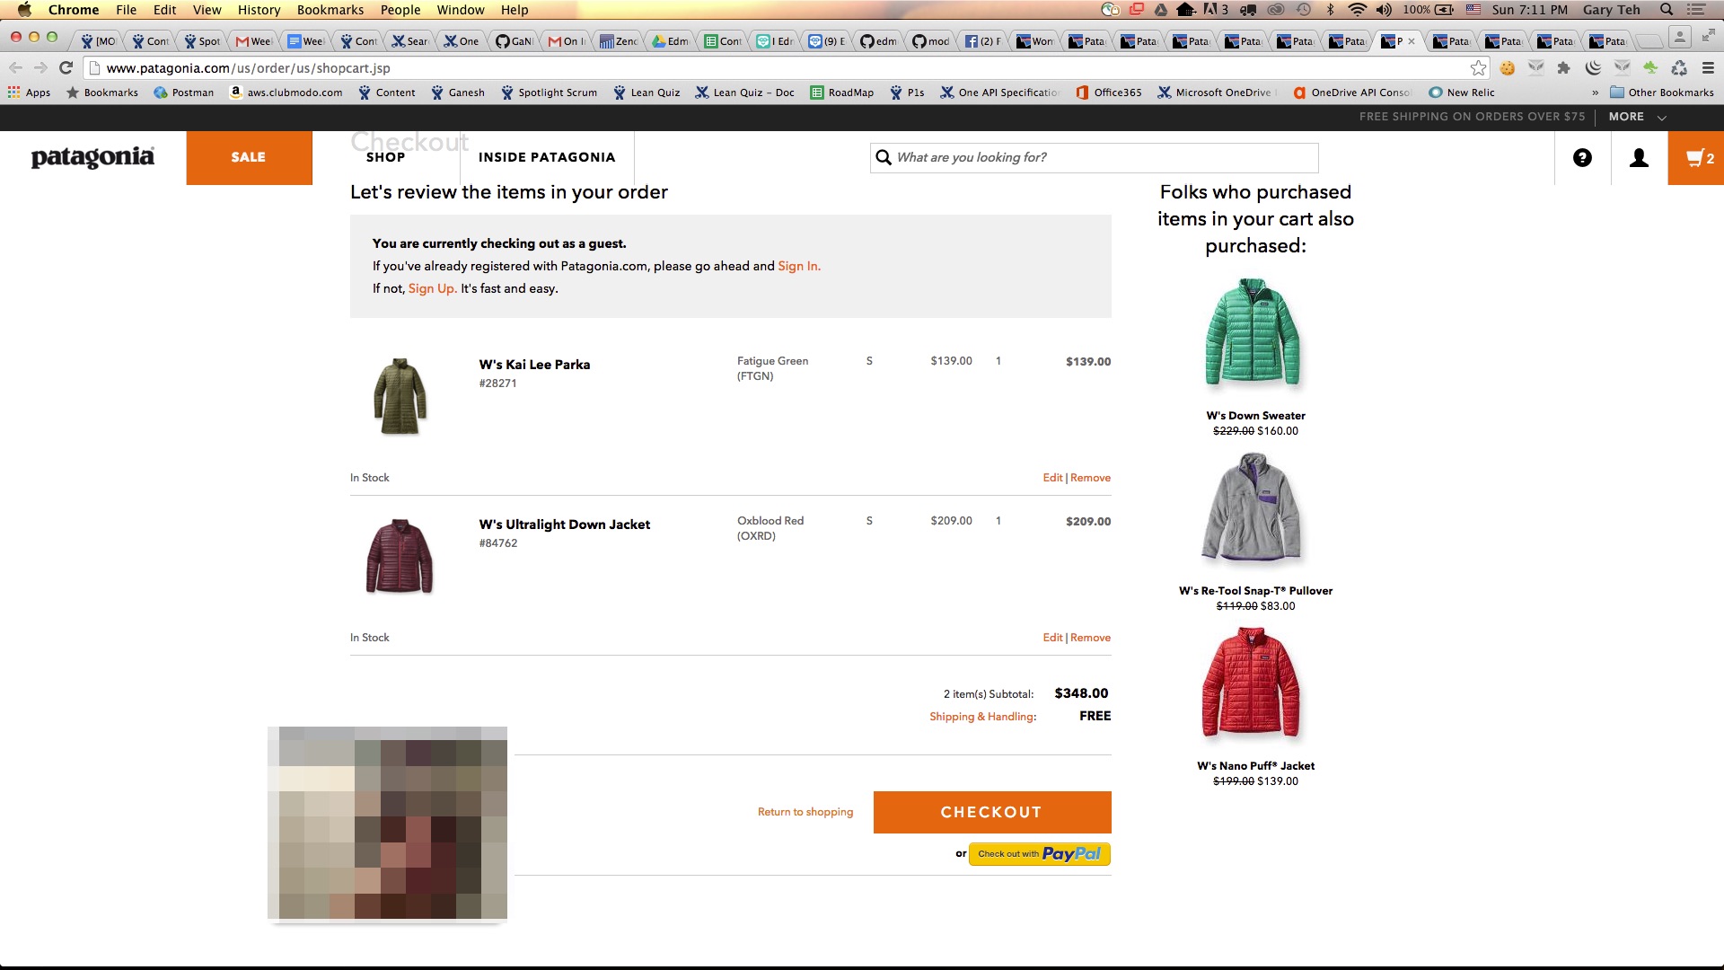Open the Notification Center icon
1724x970 pixels.
1696,10
